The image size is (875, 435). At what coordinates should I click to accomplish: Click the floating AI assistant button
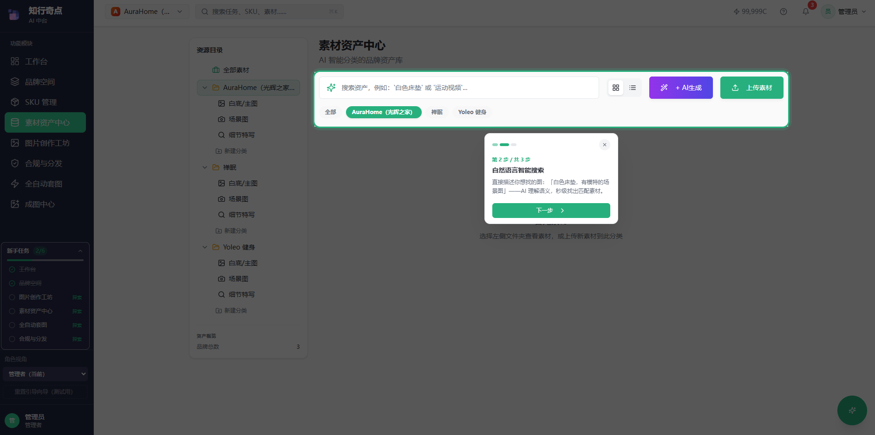coord(852,410)
